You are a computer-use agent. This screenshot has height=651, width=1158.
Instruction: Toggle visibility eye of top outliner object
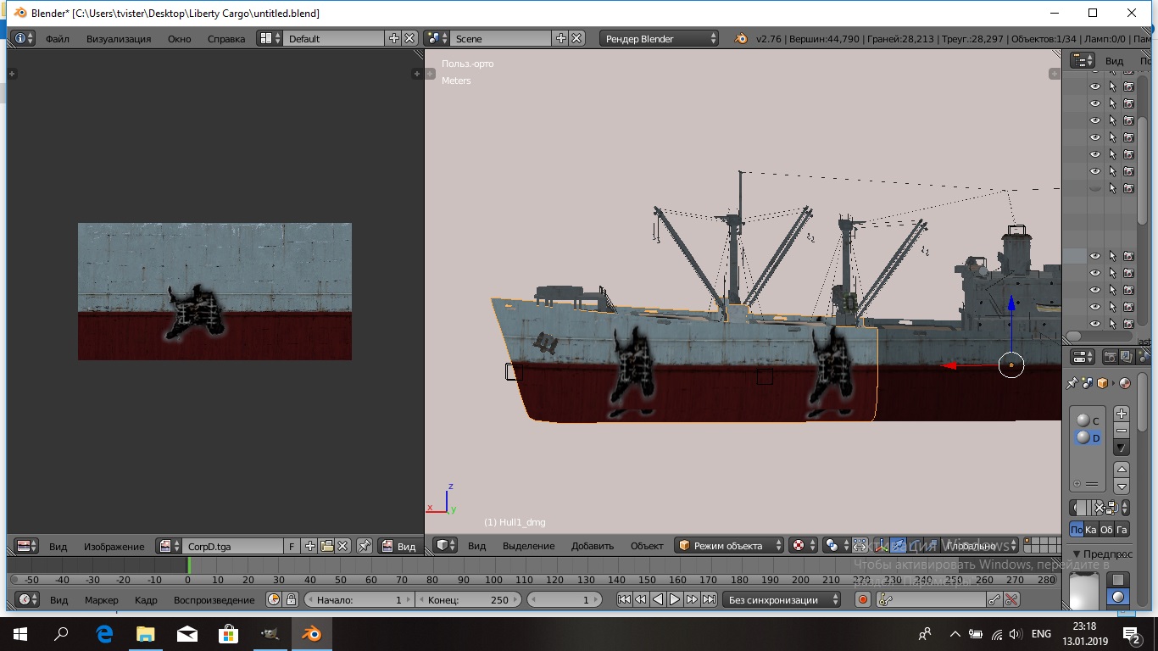pos(1094,86)
